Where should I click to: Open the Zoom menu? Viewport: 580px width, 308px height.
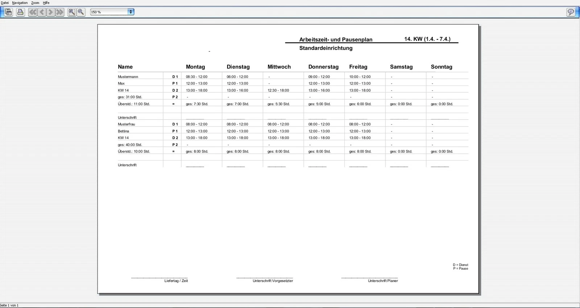tap(35, 3)
